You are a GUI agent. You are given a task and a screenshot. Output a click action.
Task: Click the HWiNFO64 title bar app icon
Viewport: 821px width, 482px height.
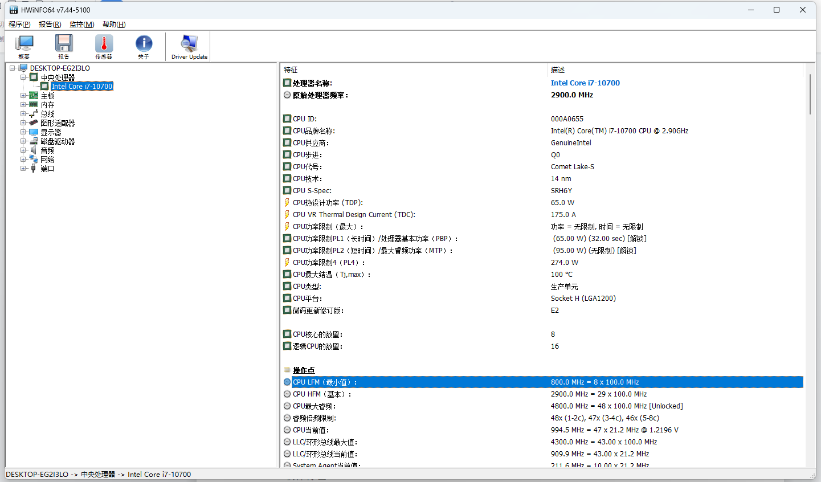pos(14,10)
